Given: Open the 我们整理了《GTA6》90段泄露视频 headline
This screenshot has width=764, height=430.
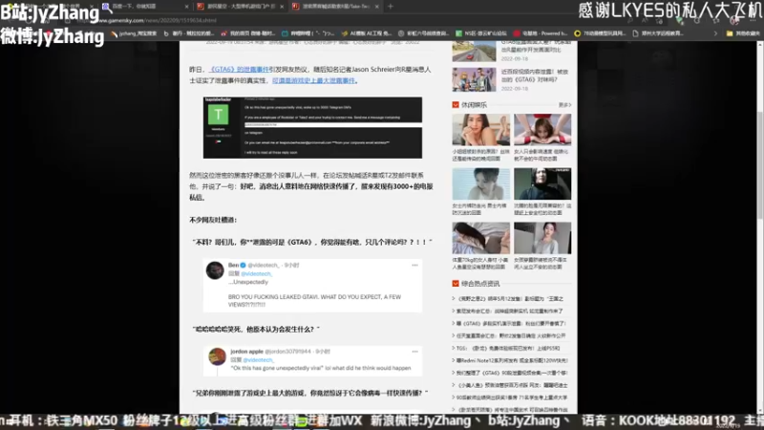Looking at the screenshot, I should pos(512,373).
